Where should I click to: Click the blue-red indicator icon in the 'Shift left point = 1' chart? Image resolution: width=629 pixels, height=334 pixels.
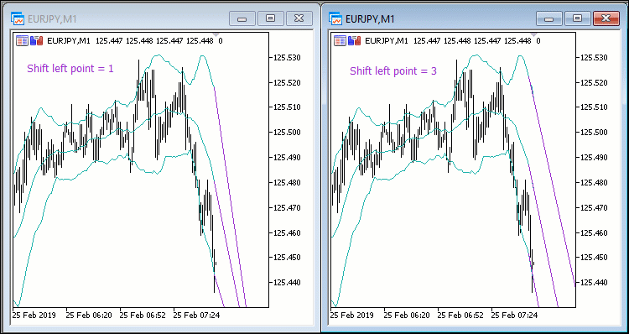37,40
